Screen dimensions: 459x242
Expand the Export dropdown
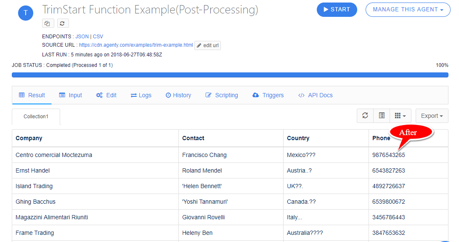[x=432, y=116]
